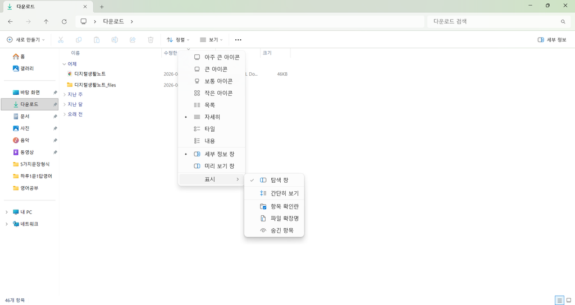Viewport: 575px width, 305px height.
Task: Select 작은 아이콘 view
Action: pos(212,93)
